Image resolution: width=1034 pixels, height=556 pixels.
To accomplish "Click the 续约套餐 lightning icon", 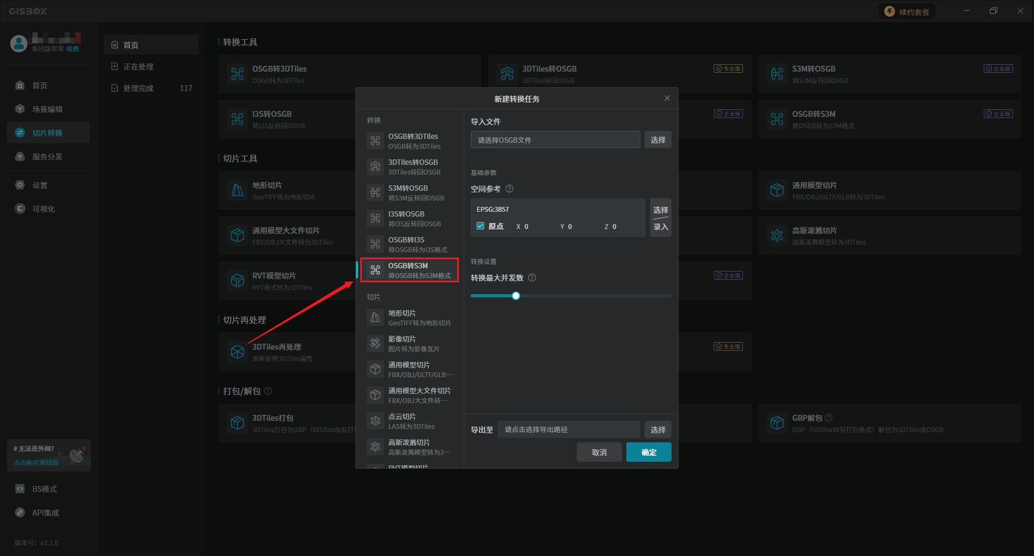I will 890,12.
